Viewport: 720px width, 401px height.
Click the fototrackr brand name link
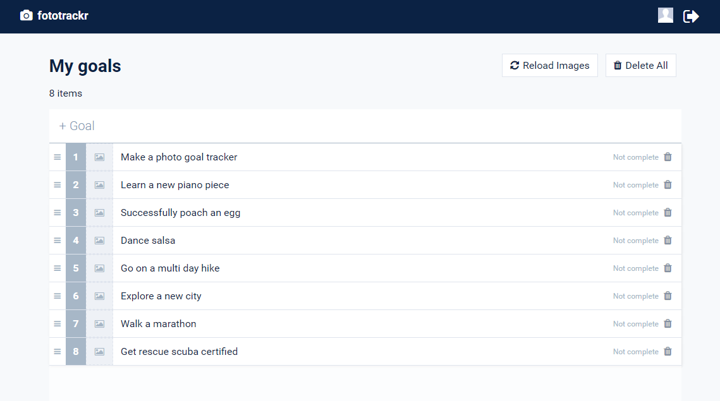click(x=63, y=16)
